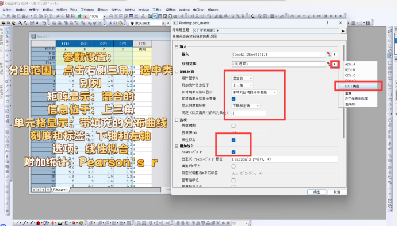Screen dimensions: 398x227
Task: Click the 间距 spacing input field
Action: point(248,113)
